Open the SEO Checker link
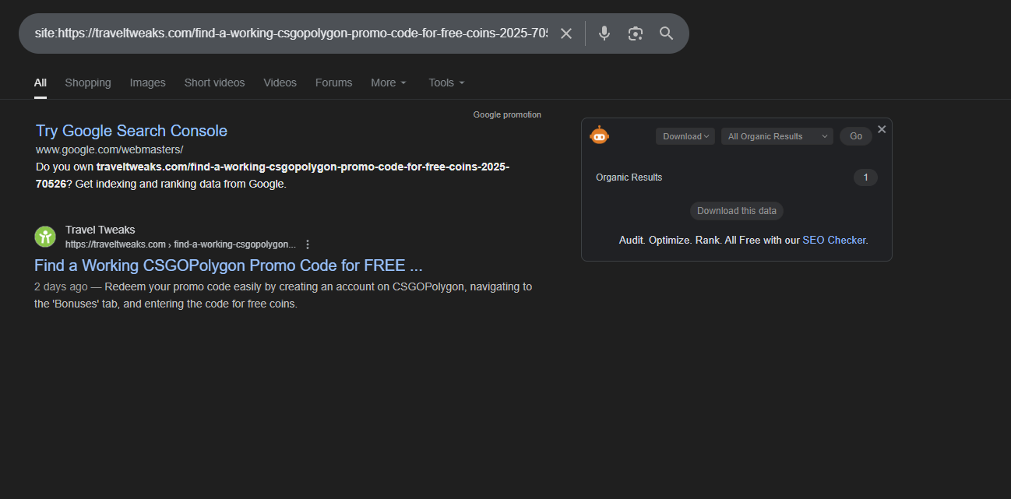This screenshot has height=499, width=1011. click(833, 241)
